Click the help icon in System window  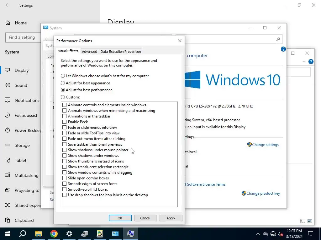(283, 49)
